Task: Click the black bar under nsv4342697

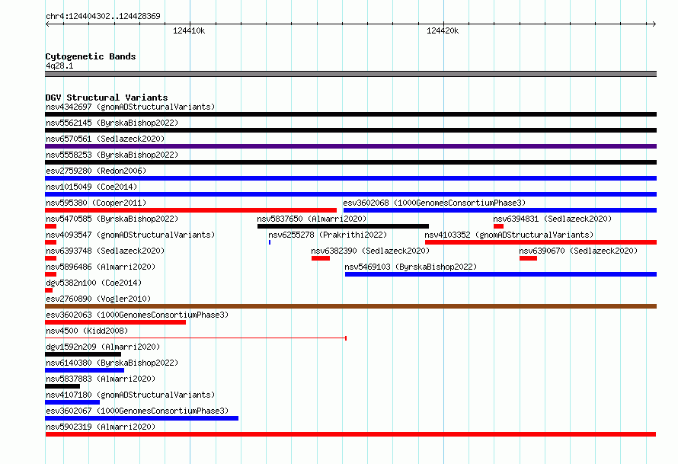Action: (x=350, y=114)
